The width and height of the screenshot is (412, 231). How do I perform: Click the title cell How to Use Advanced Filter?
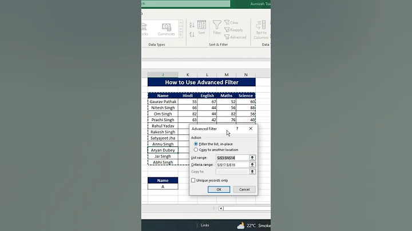tap(201, 82)
